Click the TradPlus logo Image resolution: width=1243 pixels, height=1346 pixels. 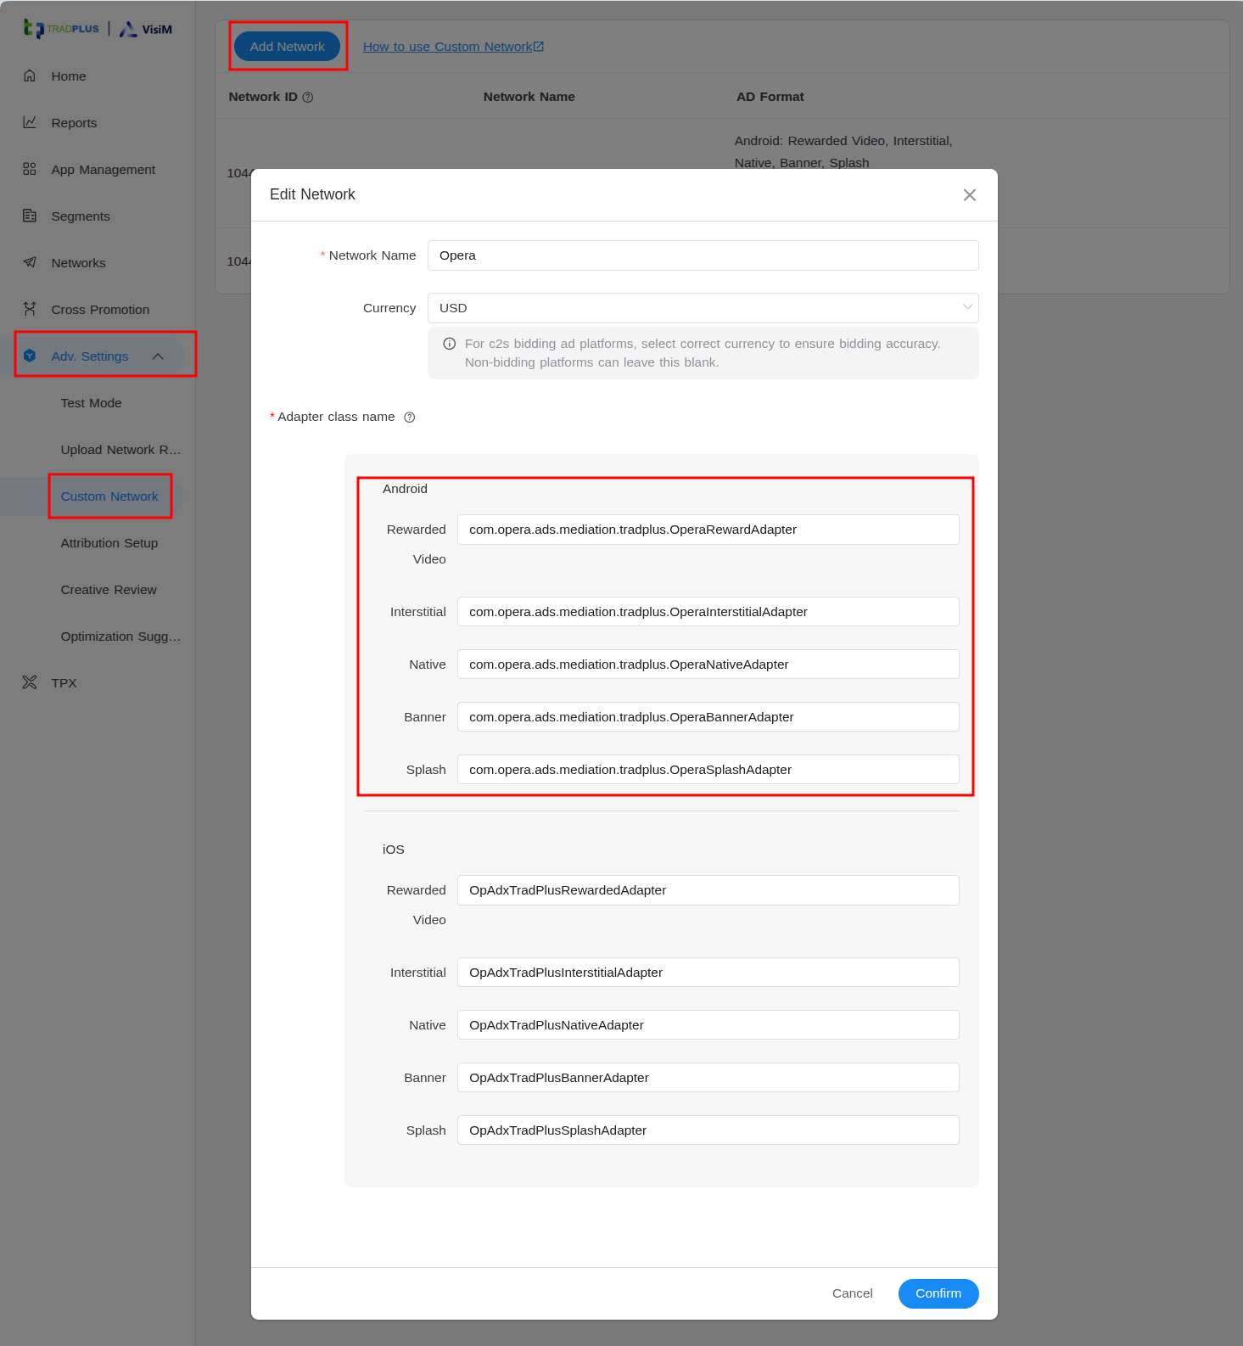point(61,29)
